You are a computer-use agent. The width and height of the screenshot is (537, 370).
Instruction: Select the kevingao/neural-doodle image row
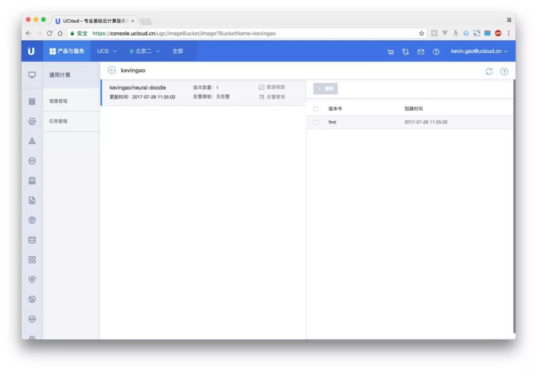(x=203, y=92)
